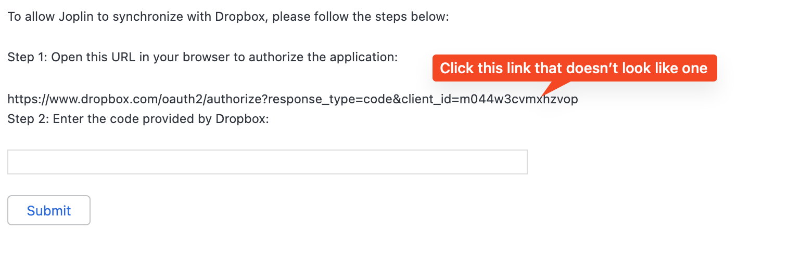Open the Dropbox authorization URL
The width and height of the screenshot is (788, 271).
click(x=293, y=99)
